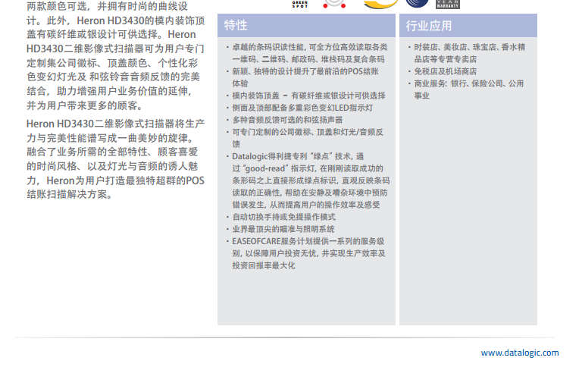The height and width of the screenshot is (367, 582).
Task: Click the bullet 模内装饰顶盖 – 有碳纤维或银设计可供选择
Action: coord(306,96)
